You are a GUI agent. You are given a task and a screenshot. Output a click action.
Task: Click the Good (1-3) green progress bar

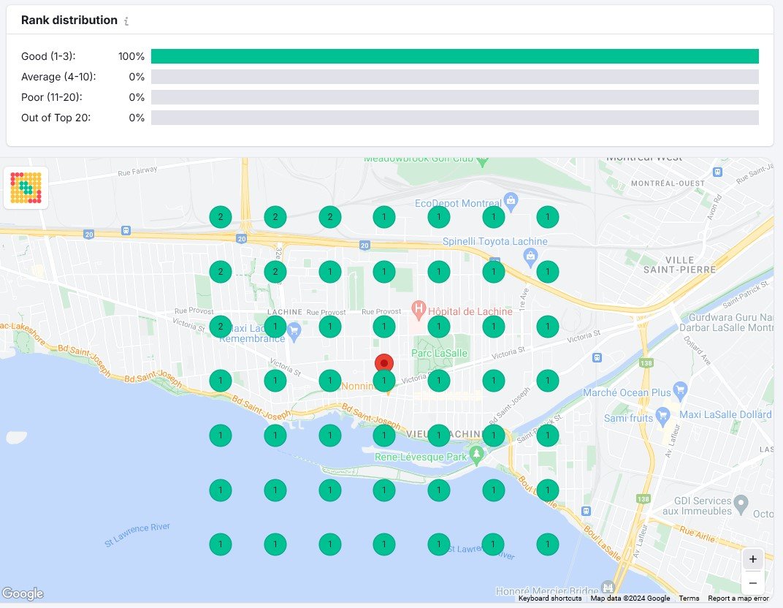click(x=455, y=56)
